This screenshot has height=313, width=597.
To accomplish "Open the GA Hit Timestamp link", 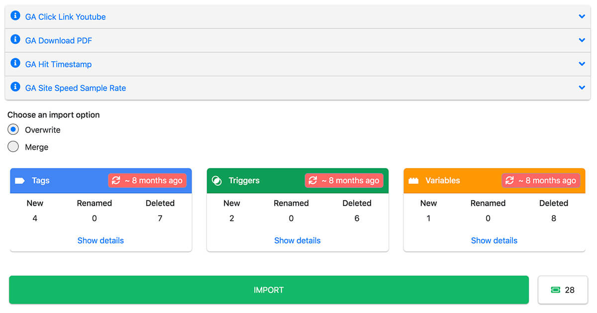I will point(58,64).
